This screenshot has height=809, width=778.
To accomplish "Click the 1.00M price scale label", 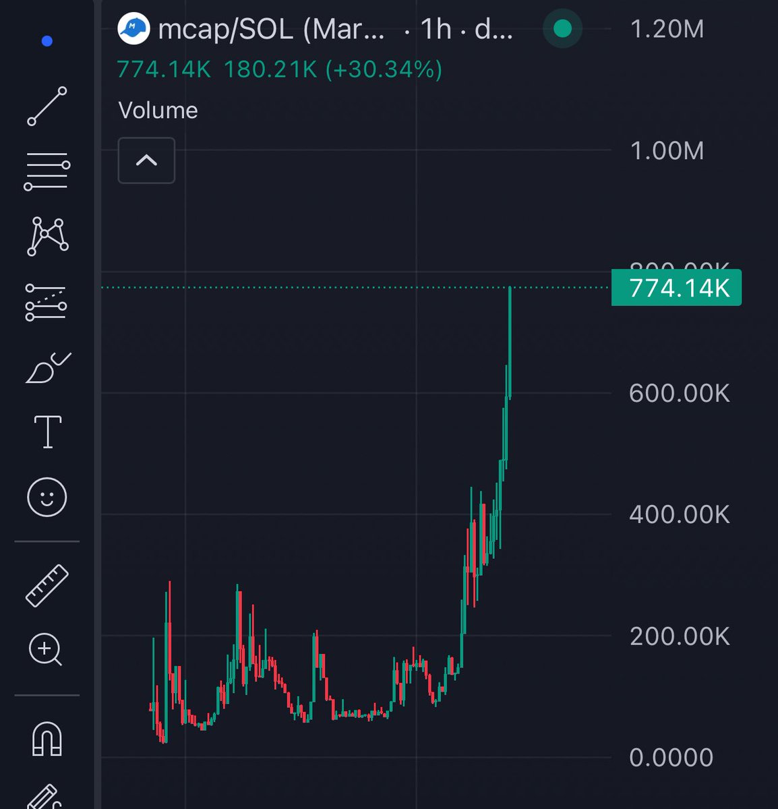I will coord(667,150).
